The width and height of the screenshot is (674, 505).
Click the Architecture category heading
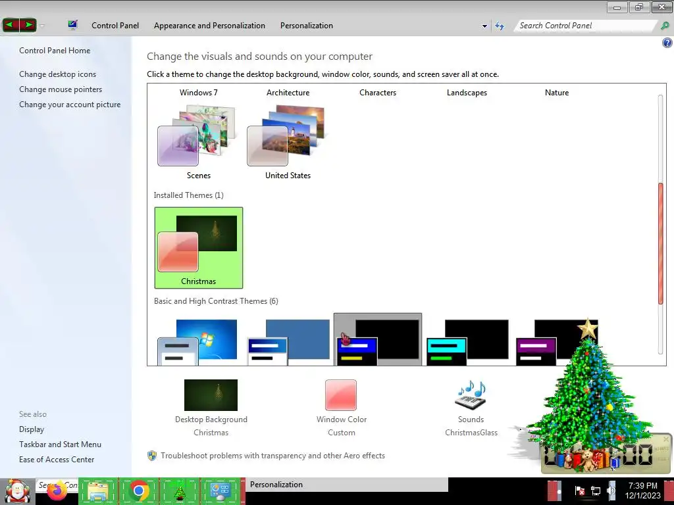(x=288, y=93)
